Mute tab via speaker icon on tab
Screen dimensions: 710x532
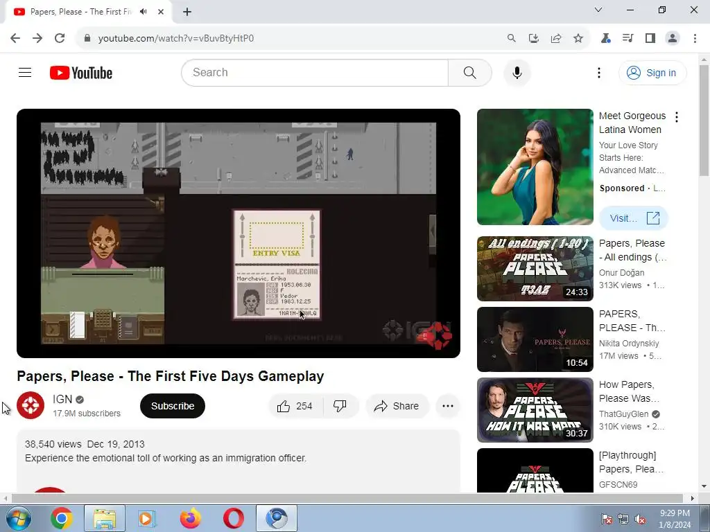144,11
